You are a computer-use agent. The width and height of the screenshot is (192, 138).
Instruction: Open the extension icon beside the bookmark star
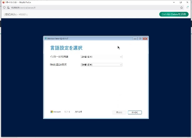tap(187, 7)
